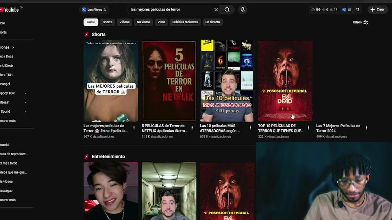Screen dimensions: 392x220
Task: Play the Entretenimiento hallway thumbnail
Action: [x=169, y=191]
